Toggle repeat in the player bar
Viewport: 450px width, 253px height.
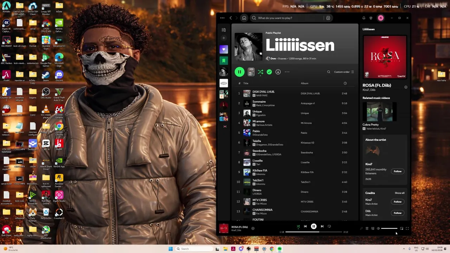[x=329, y=226]
